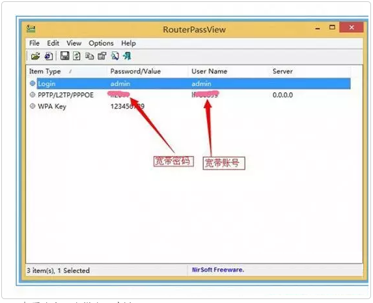Click the Open Router File folder icon

pos(35,57)
